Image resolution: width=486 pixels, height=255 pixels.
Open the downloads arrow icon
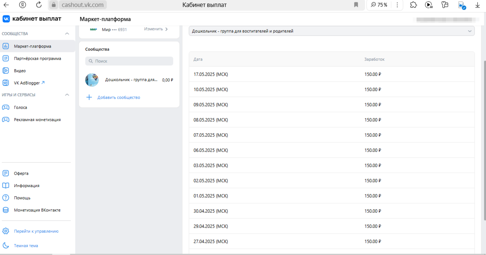coord(477,5)
